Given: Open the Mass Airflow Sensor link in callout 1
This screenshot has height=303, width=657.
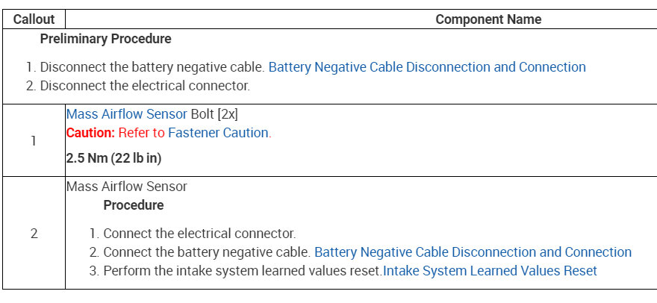Looking at the screenshot, I should [127, 114].
